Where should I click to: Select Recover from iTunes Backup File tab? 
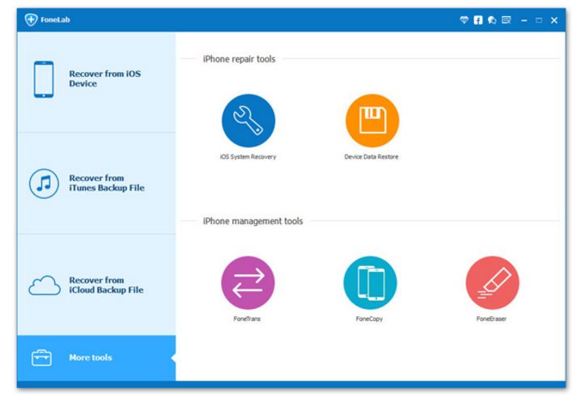pos(96,184)
